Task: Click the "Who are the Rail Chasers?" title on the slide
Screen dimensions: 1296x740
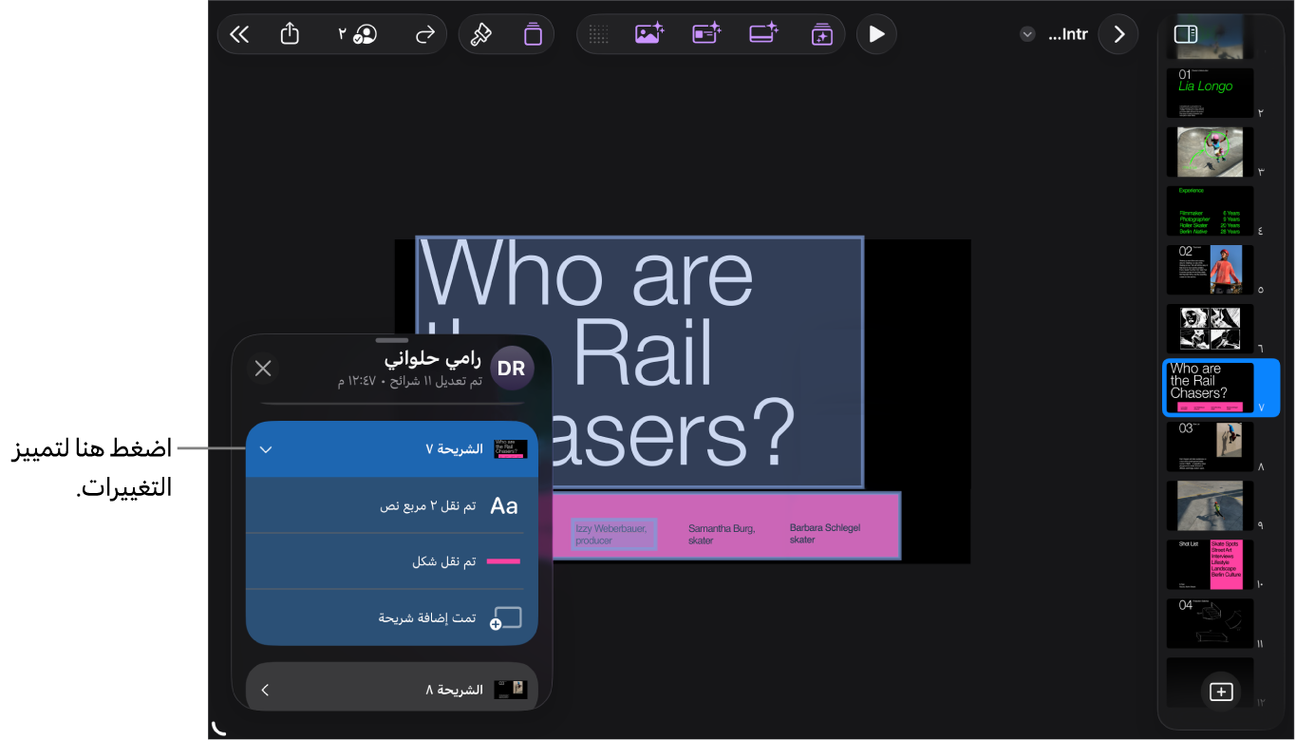Action: pyautogui.click(x=639, y=362)
